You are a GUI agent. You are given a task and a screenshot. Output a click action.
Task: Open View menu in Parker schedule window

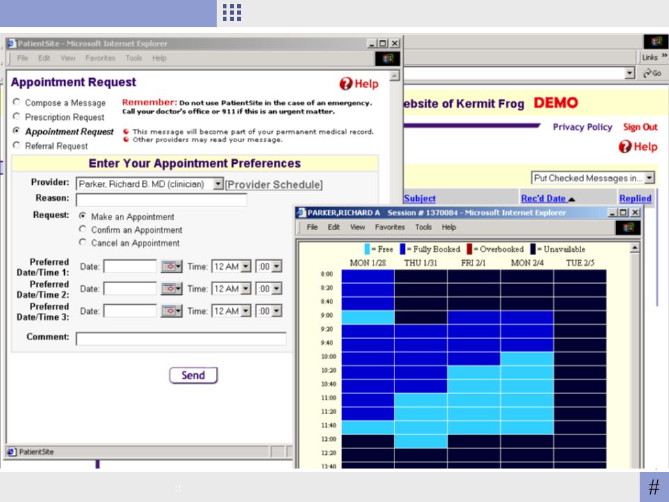click(357, 227)
